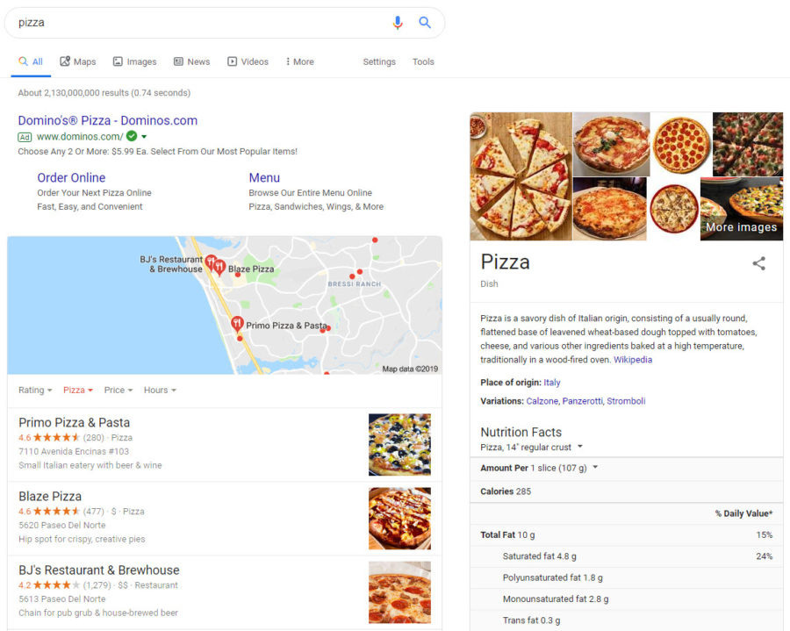Image resolution: width=790 pixels, height=631 pixels.
Task: Open the News results tab
Action: [191, 61]
